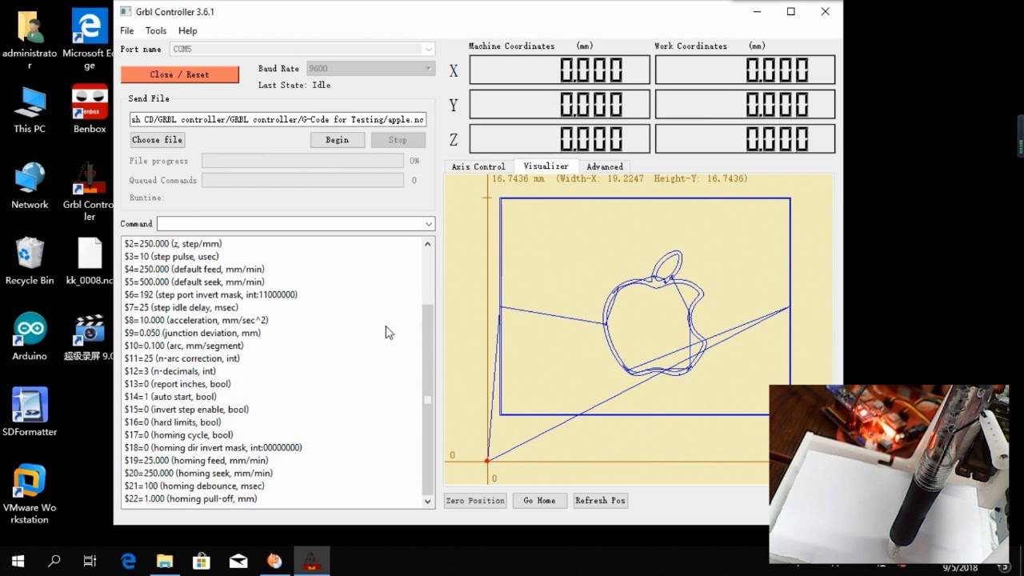Switch to the Axis Control tab

click(x=478, y=166)
